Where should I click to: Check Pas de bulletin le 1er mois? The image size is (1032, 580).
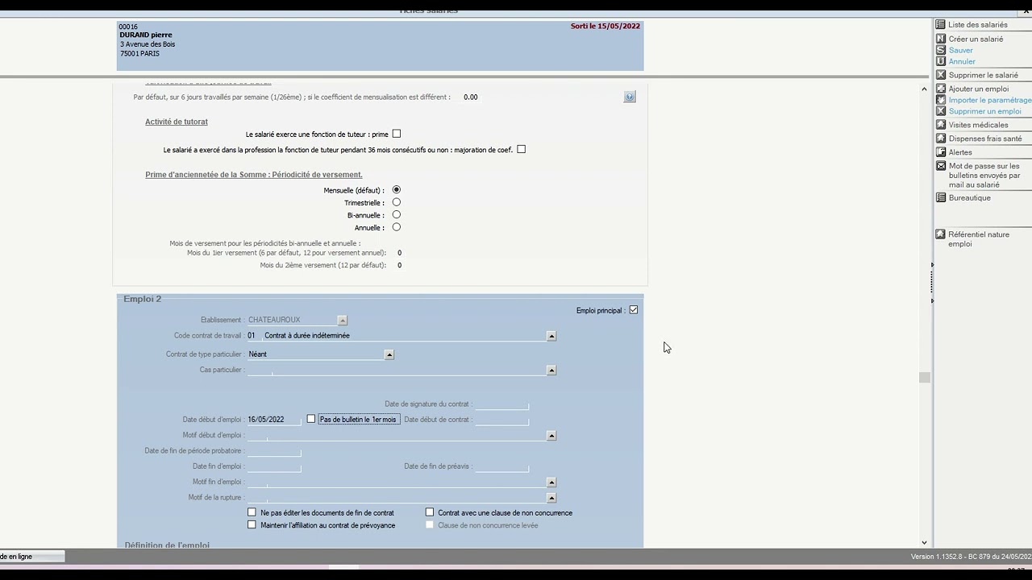[x=311, y=419]
